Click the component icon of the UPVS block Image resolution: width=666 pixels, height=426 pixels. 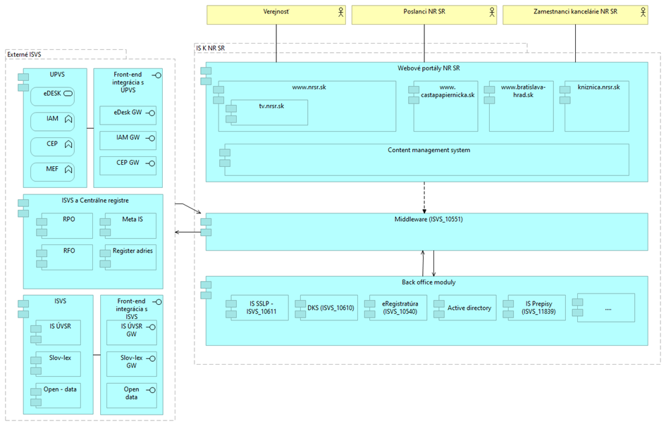coord(23,82)
